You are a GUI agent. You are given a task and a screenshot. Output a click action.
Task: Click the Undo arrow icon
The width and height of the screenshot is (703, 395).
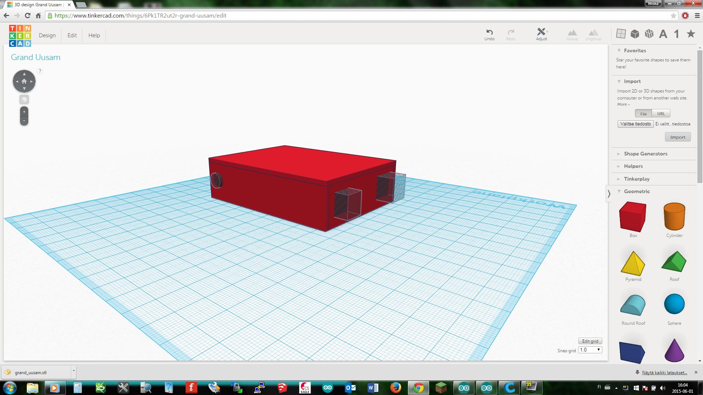tap(489, 32)
